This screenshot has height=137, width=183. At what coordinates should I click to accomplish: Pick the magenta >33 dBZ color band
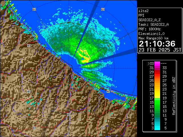(157, 64)
